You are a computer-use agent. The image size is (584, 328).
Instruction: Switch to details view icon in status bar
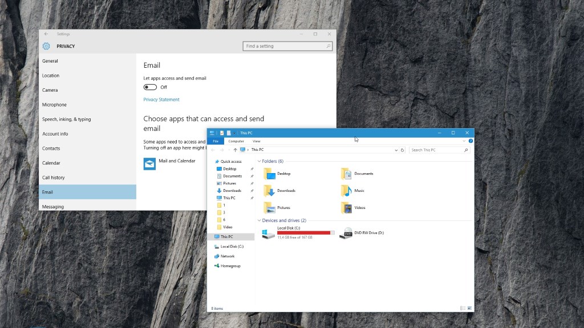click(x=463, y=308)
